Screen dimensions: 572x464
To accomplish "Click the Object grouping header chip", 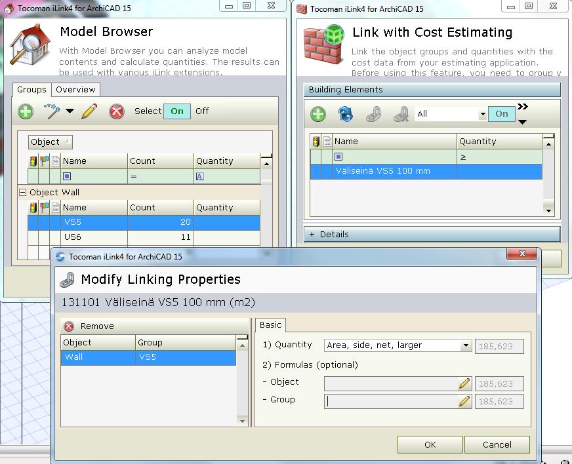I will (51, 142).
